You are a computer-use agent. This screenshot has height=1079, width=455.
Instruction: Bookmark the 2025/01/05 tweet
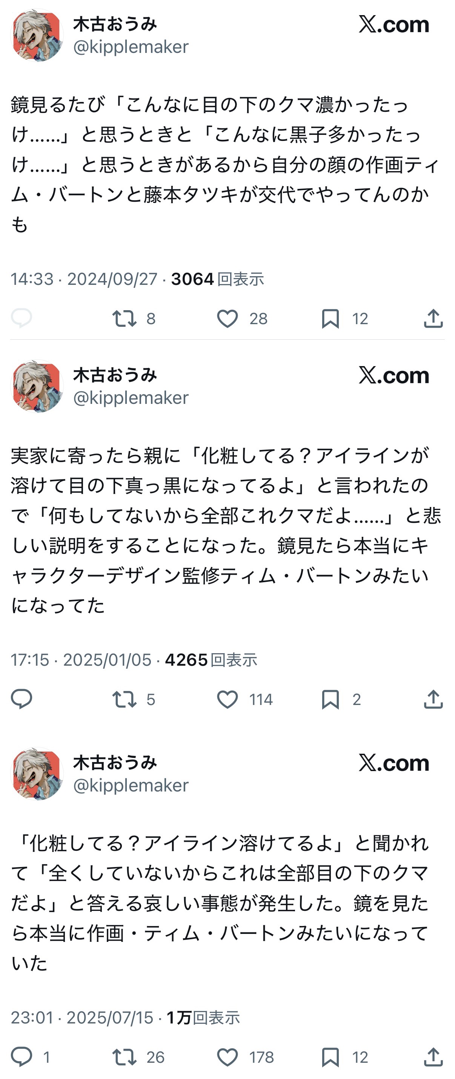point(330,699)
